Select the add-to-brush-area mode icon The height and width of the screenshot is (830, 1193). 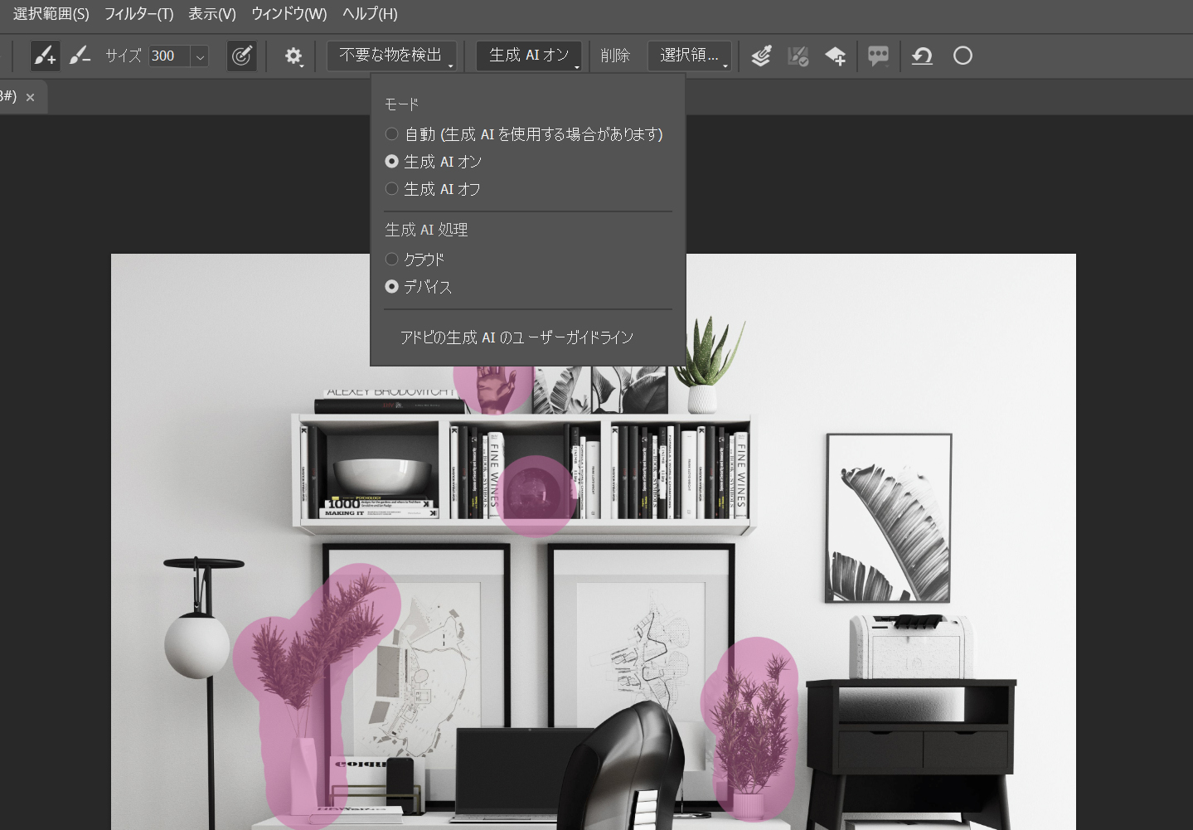pos(45,56)
